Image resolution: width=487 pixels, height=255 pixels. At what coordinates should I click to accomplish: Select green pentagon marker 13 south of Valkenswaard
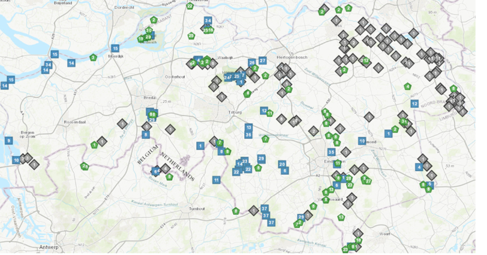(341, 217)
